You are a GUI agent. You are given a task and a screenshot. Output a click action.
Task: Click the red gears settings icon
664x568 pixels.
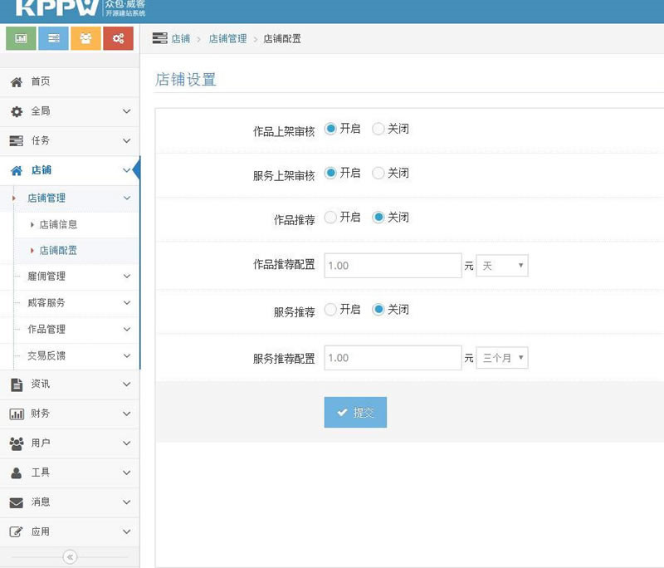click(x=118, y=37)
